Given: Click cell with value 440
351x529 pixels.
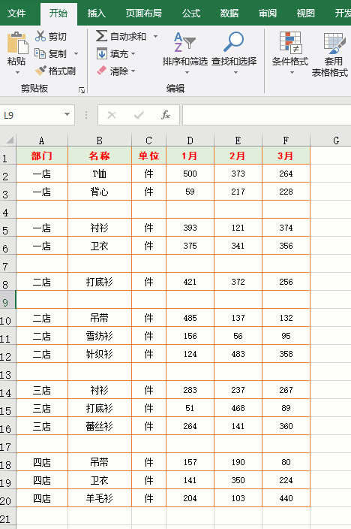Looking at the screenshot, I should point(286,498).
